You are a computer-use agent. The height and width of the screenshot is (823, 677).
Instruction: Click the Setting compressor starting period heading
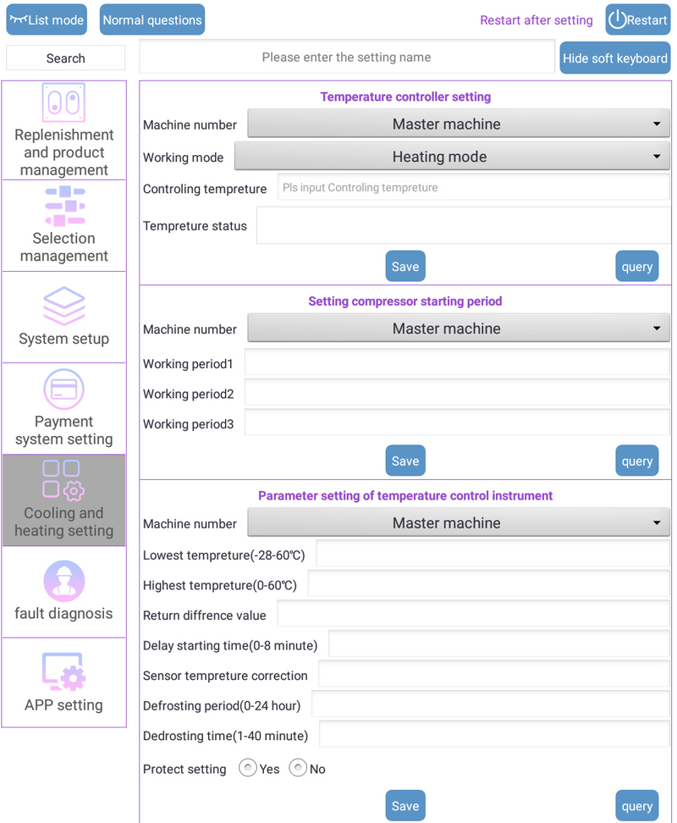[x=405, y=301]
